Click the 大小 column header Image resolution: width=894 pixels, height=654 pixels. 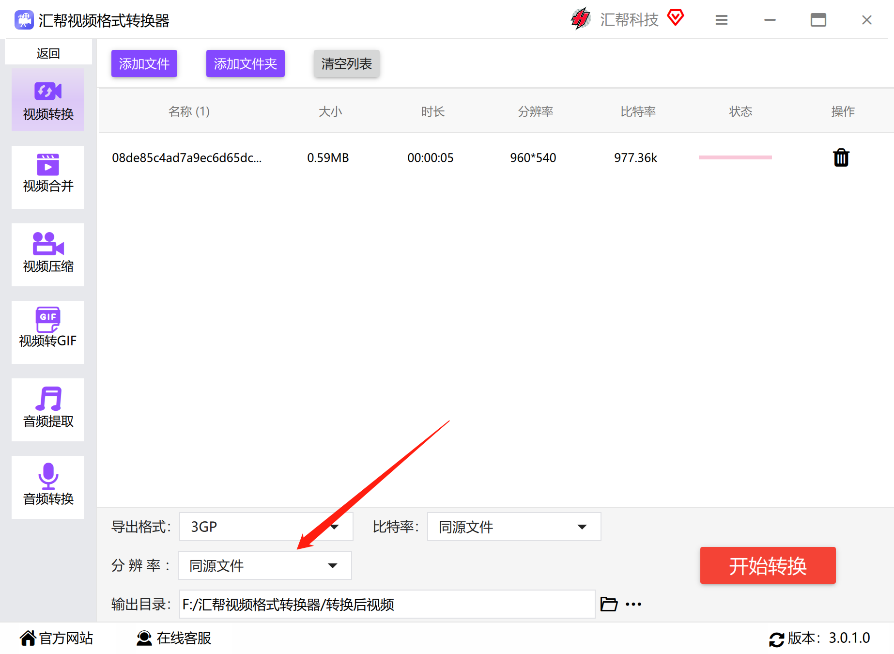330,111
